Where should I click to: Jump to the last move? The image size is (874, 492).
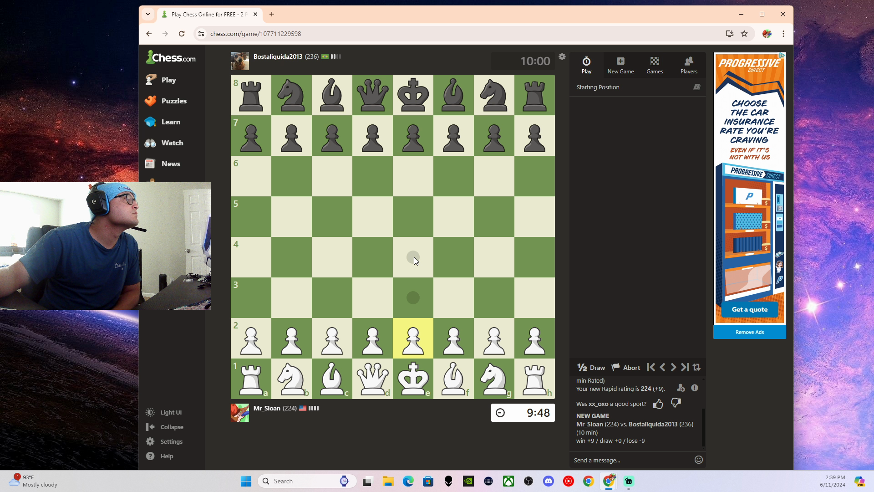[x=685, y=367]
